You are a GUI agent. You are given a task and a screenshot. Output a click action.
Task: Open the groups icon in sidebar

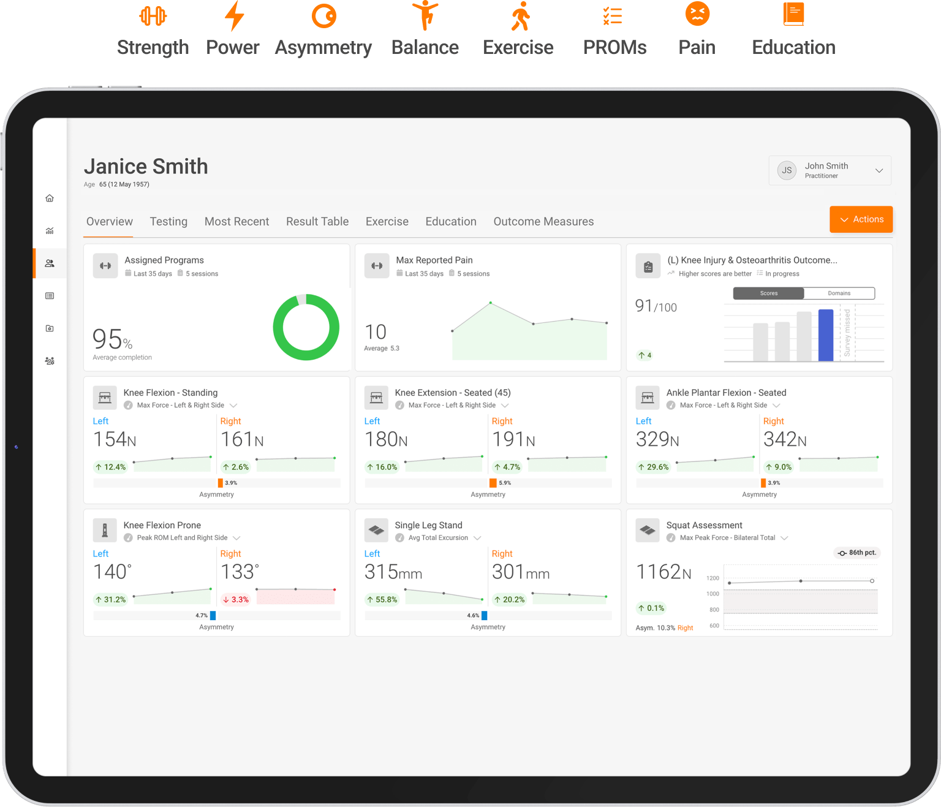pyautogui.click(x=50, y=361)
